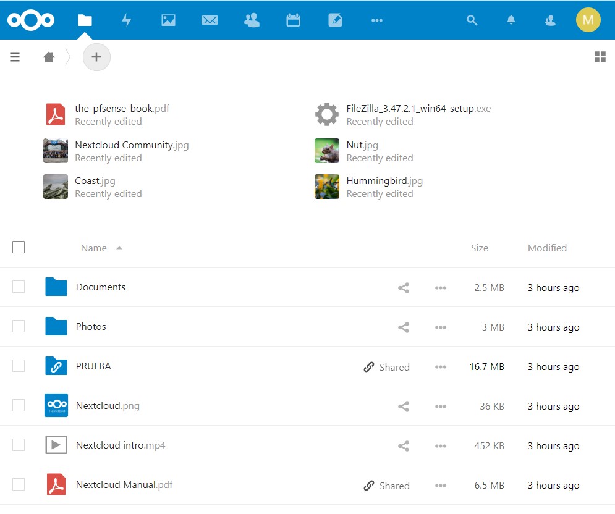Image resolution: width=615 pixels, height=514 pixels.
Task: Click the Documents folder icon
Action: click(56, 287)
